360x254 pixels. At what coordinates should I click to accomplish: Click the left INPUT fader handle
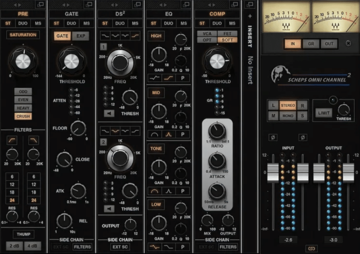[x=273, y=173]
